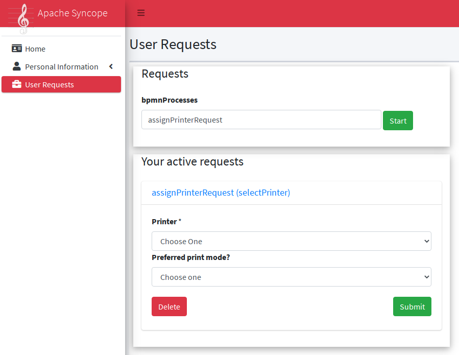The height and width of the screenshot is (355, 459).
Task: Expand the Personal Information chevron
Action: [110, 66]
